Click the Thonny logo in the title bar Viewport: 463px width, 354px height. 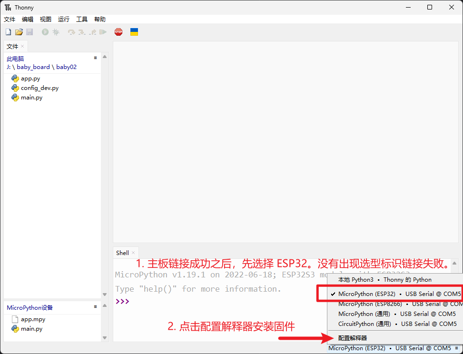tap(8, 8)
